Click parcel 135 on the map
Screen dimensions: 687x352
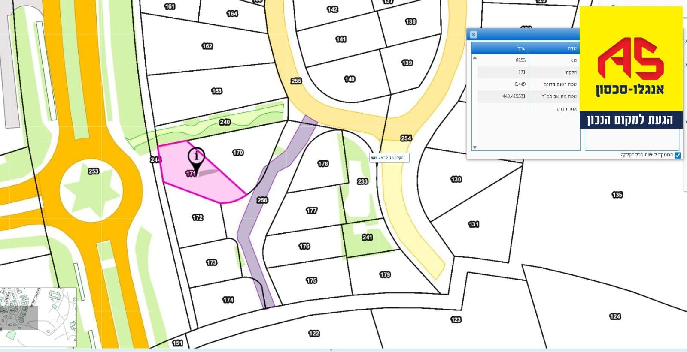click(617, 195)
